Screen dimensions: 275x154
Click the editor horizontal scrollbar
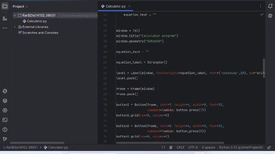click(x=170, y=143)
